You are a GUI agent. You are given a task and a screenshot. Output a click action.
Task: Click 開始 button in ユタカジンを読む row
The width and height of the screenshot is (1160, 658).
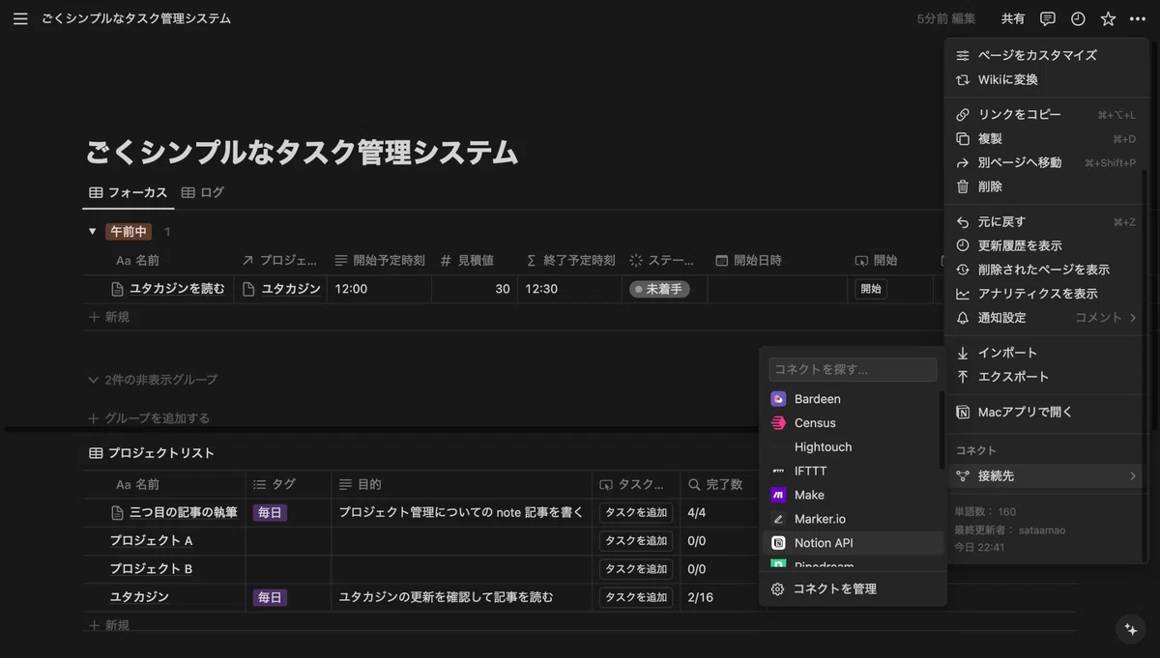[x=871, y=289]
